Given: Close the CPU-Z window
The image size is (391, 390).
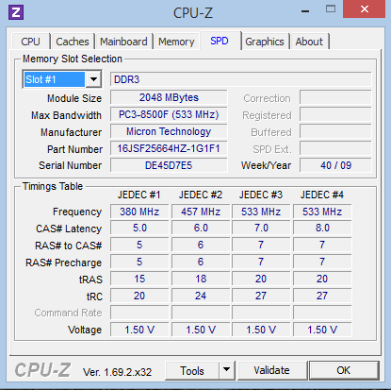Looking at the screenshot, I should point(364,9).
